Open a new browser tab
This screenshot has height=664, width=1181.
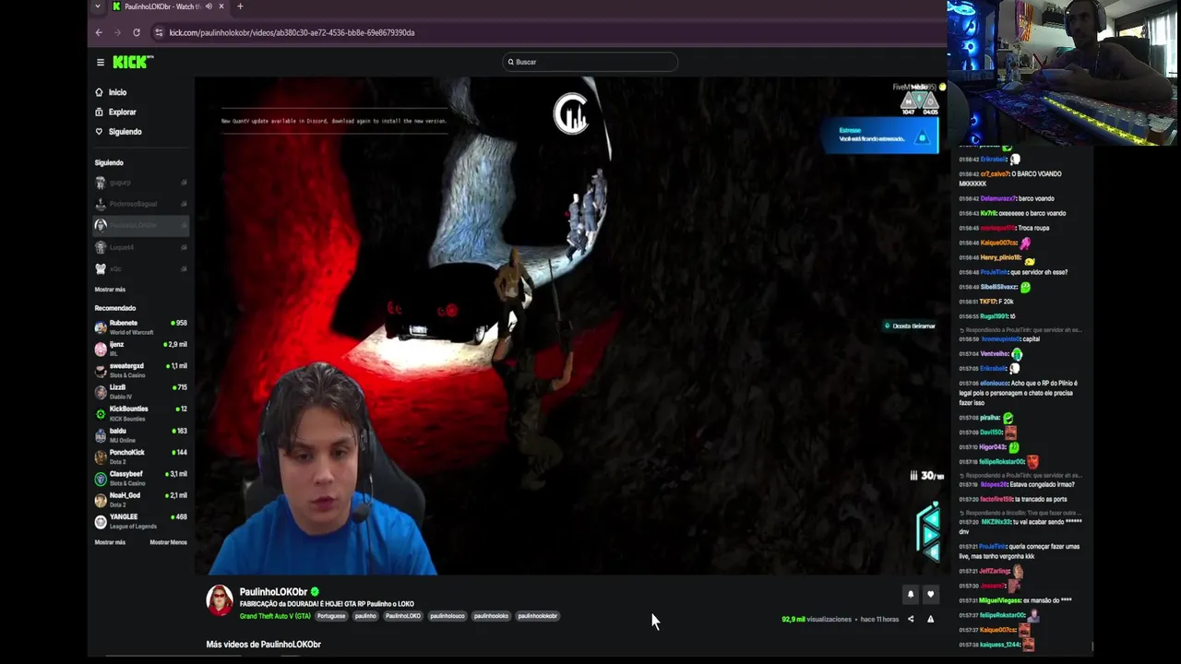240,6
